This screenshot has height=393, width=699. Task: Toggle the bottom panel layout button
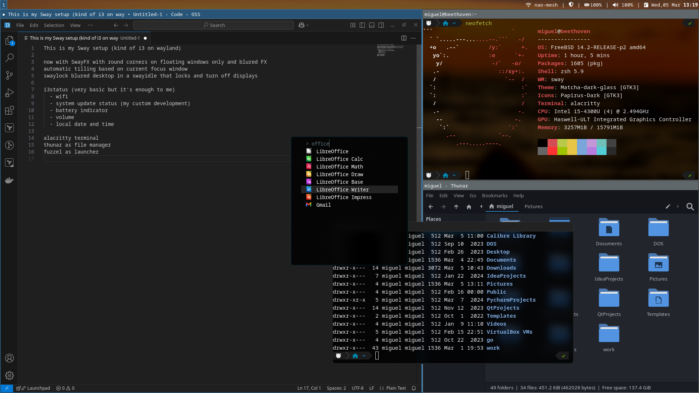click(x=371, y=25)
